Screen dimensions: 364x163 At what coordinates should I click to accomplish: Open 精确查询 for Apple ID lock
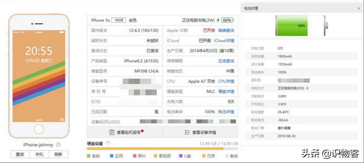click(226, 30)
